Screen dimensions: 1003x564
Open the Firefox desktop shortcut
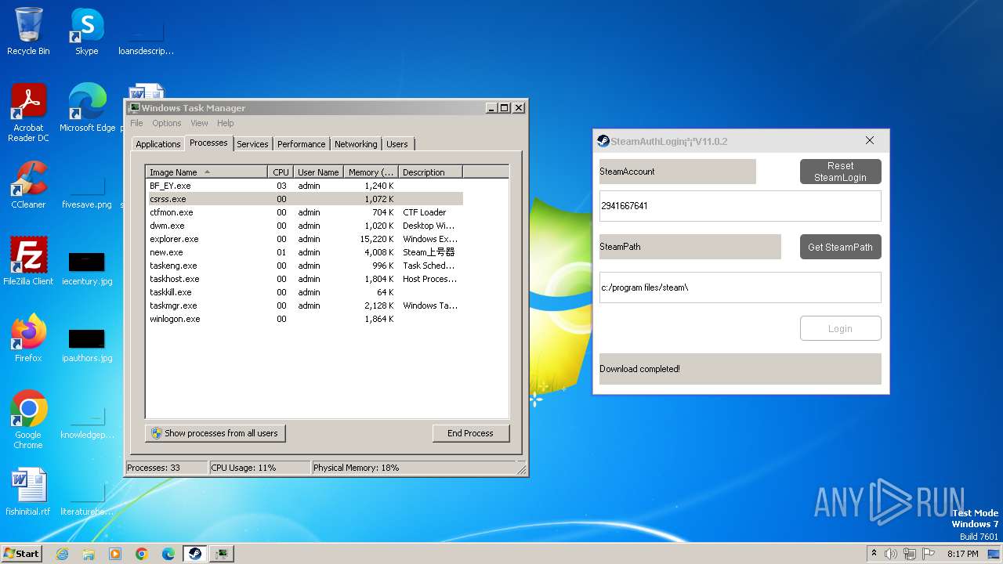click(x=28, y=338)
